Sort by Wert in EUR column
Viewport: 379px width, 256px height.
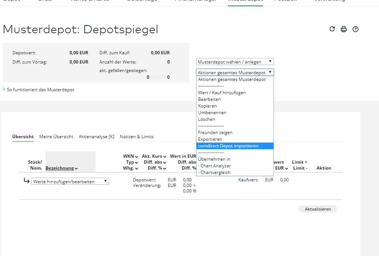coord(182,156)
